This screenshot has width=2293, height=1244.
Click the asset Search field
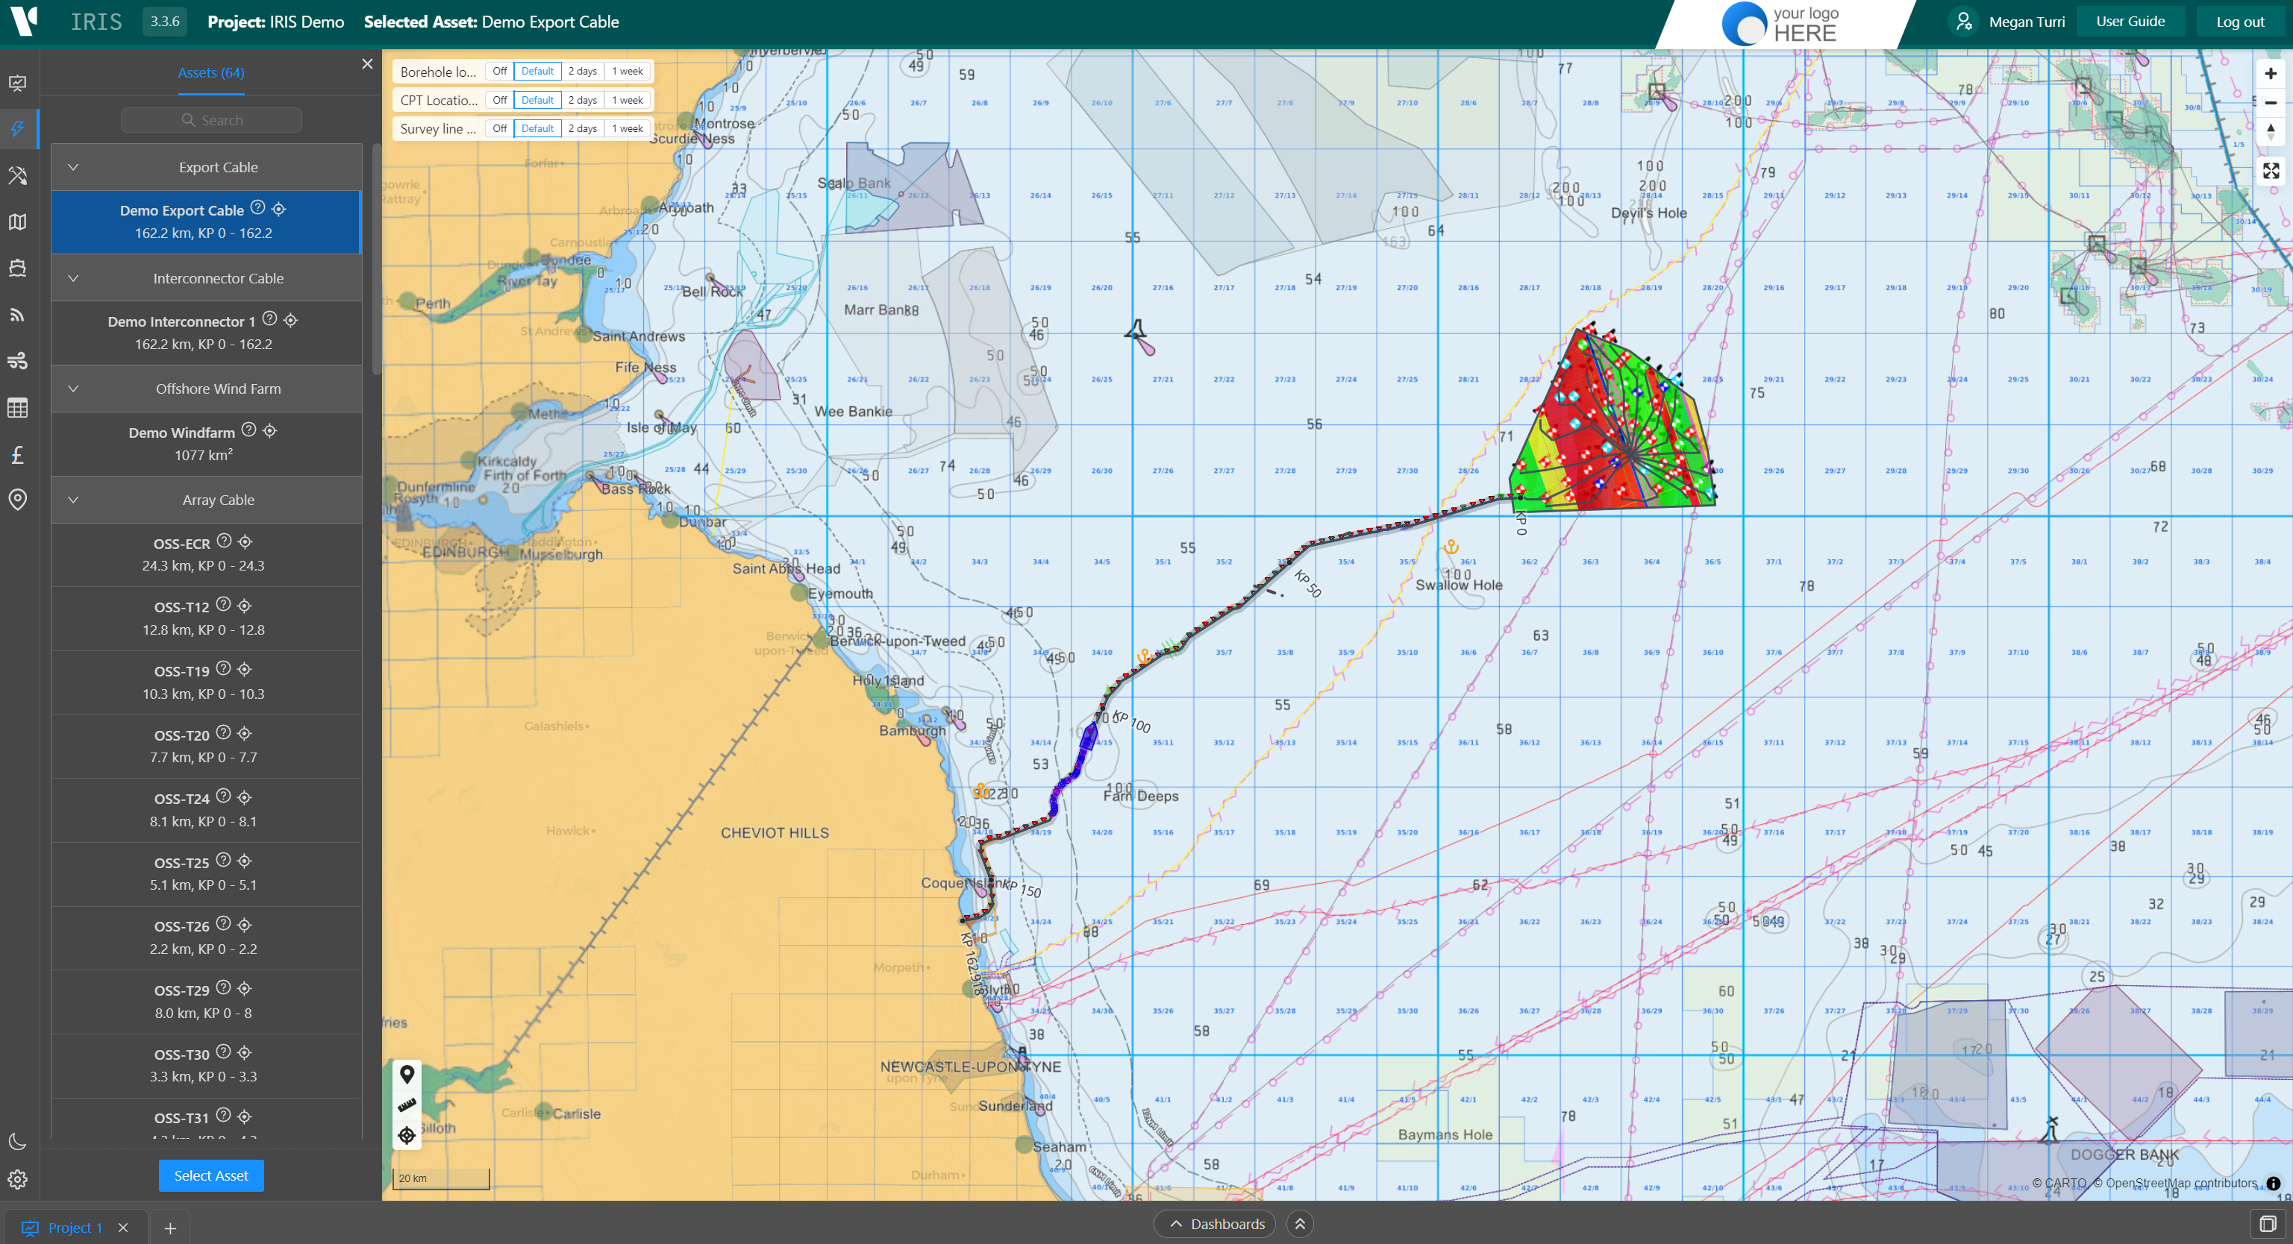point(211,120)
